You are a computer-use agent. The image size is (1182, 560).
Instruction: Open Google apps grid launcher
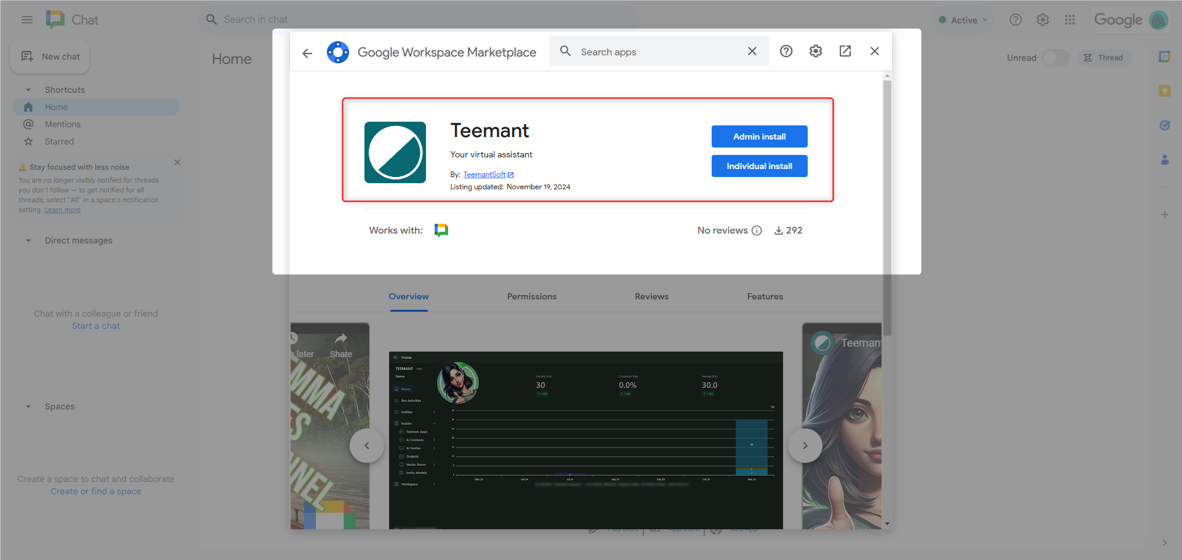tap(1070, 20)
